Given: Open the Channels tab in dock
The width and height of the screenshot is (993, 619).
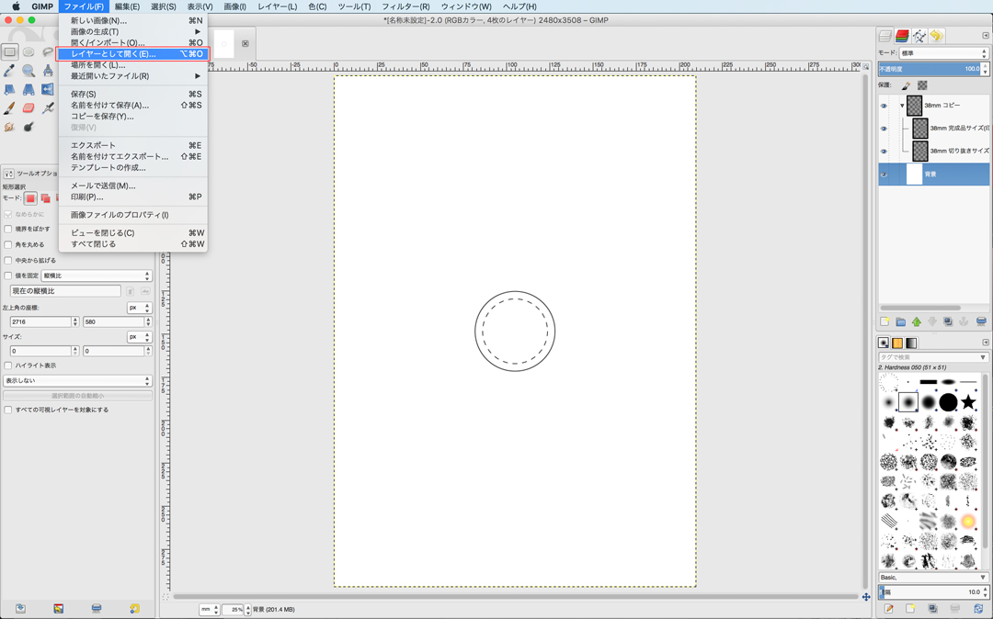Looking at the screenshot, I should [x=902, y=36].
